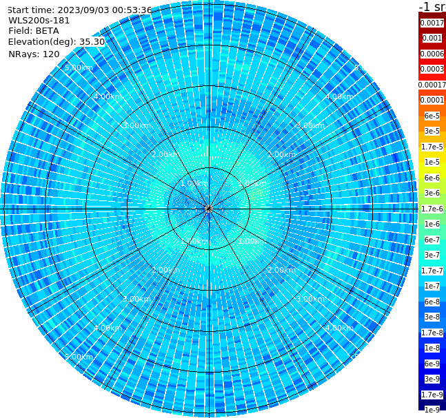Select the 0.001 color scale label
Screen dimensions: 446x418
coord(432,38)
